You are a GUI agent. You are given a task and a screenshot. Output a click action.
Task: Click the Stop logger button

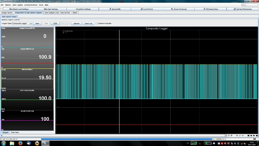tap(46, 23)
